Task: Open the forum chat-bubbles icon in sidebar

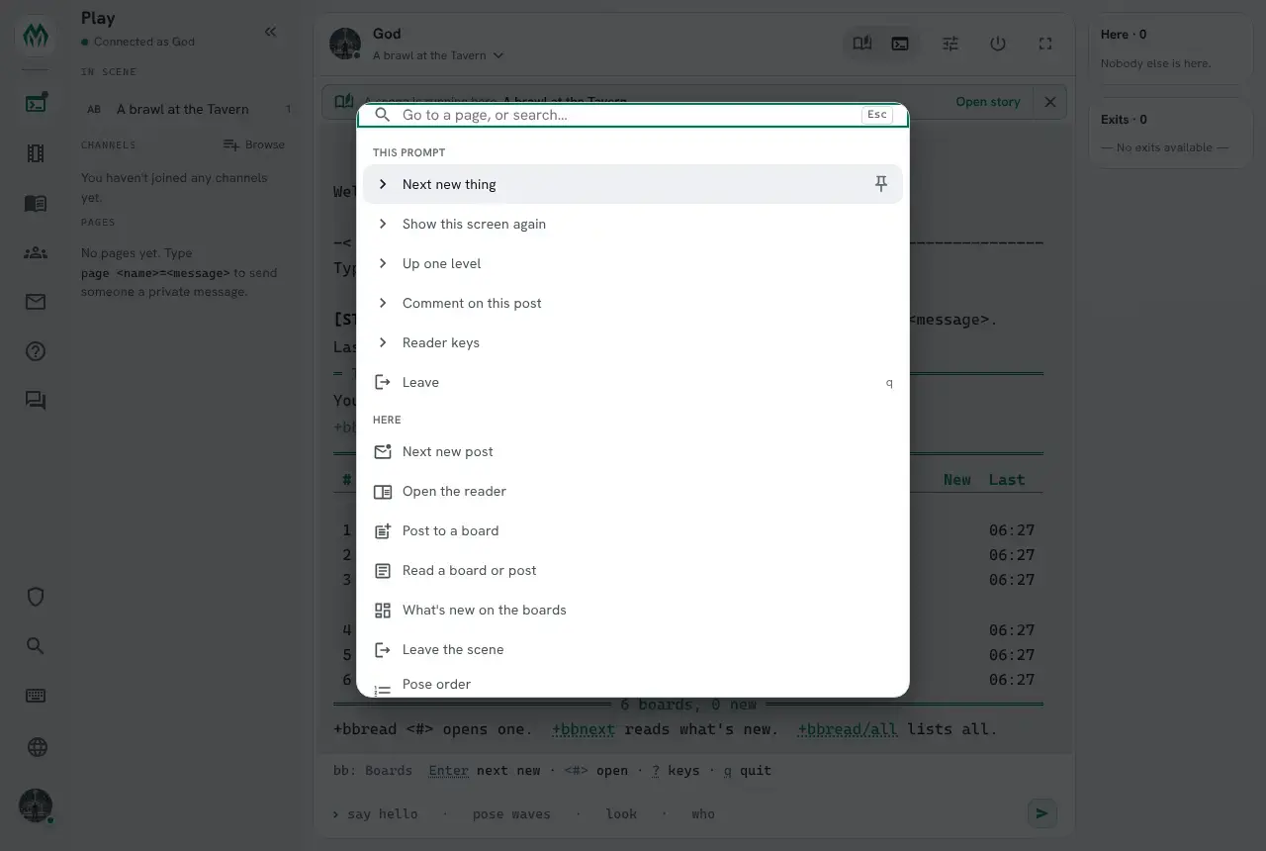Action: 36,401
